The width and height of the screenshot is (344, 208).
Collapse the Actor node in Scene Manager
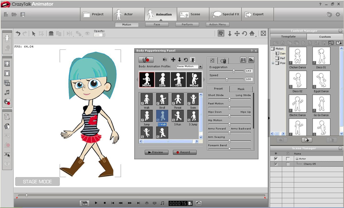pos(296,159)
